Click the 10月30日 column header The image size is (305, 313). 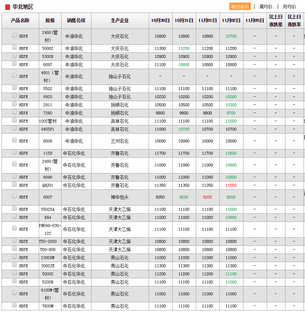(x=160, y=21)
